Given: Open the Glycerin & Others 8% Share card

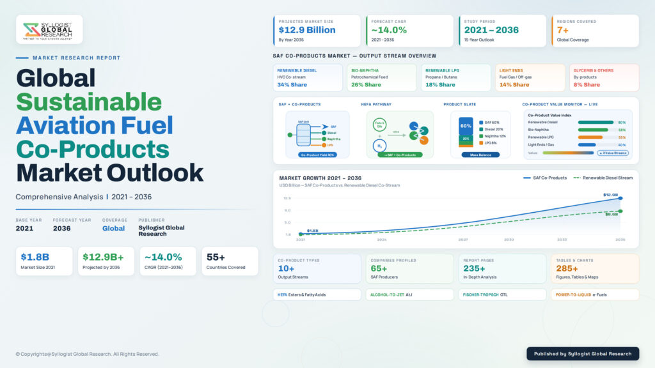Looking at the screenshot, I should click(604, 77).
